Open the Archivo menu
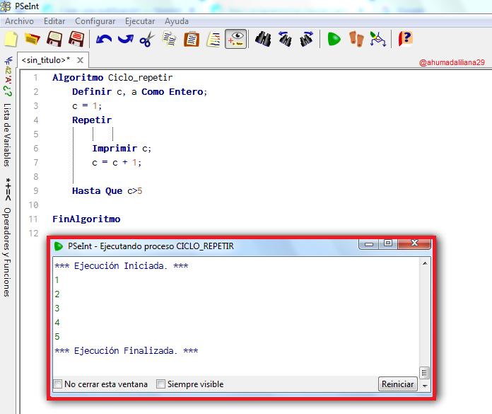The width and height of the screenshot is (492, 414). click(20, 21)
